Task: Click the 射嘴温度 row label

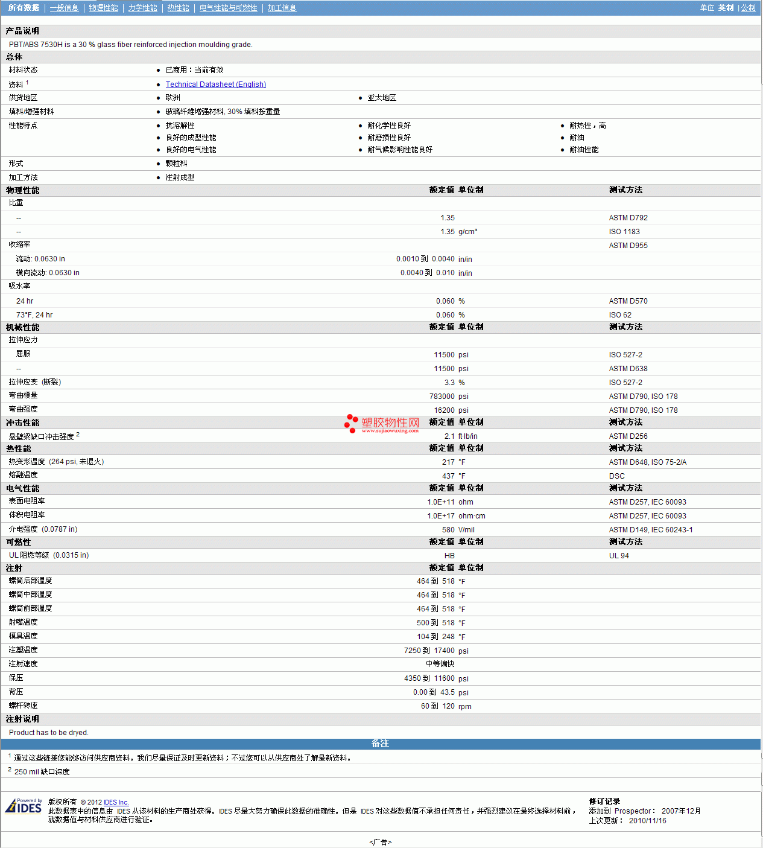Action: click(x=23, y=622)
